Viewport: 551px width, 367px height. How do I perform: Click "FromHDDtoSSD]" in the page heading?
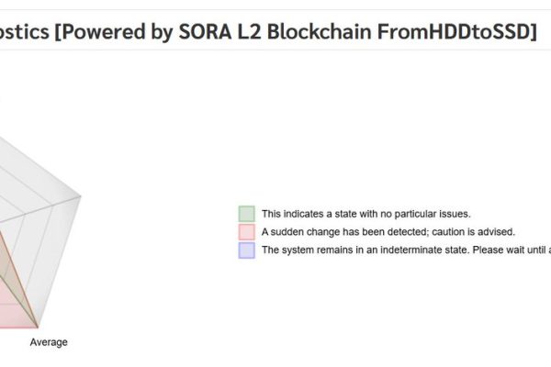(456, 31)
